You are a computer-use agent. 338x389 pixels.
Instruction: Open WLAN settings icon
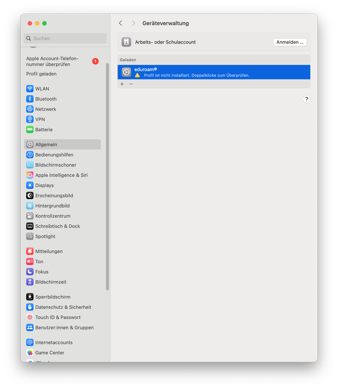tap(30, 88)
